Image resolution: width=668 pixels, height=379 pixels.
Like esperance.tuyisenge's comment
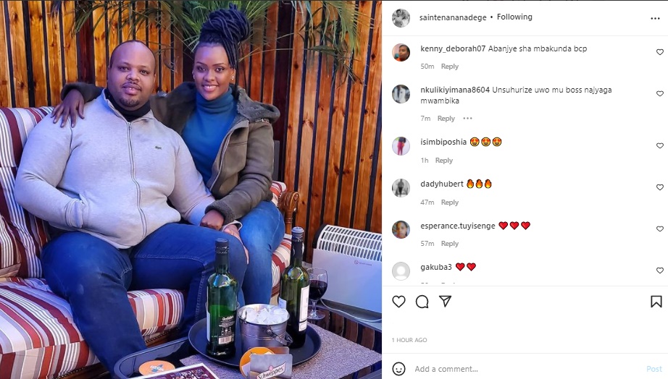coord(660,229)
